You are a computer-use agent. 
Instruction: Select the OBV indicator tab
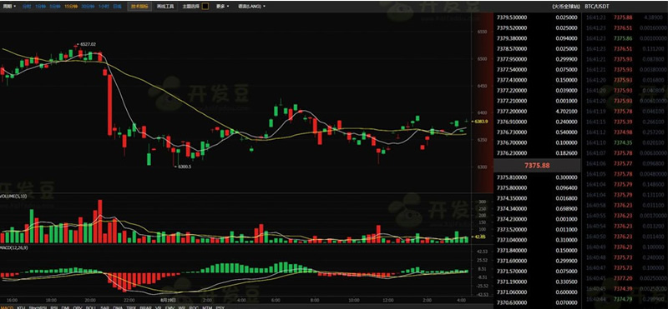coord(78,307)
